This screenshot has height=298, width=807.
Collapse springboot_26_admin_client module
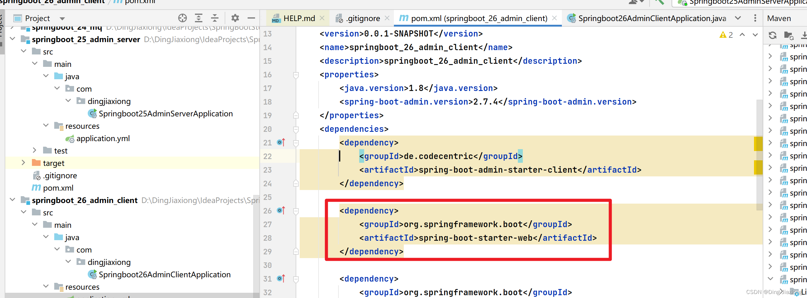pyautogui.click(x=12, y=200)
